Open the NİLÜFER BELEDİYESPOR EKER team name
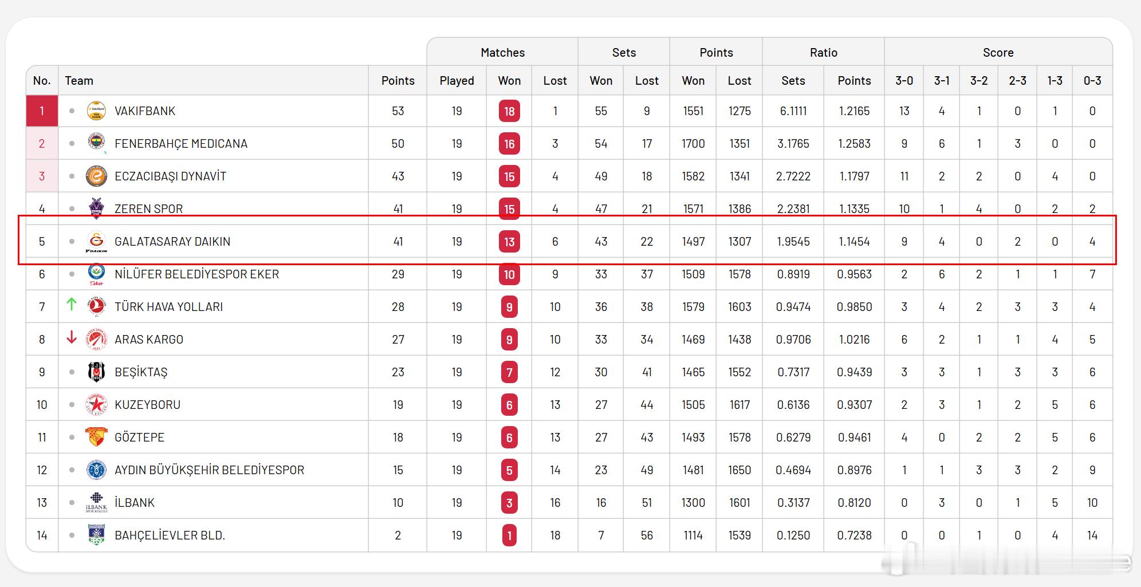1141x587 pixels. (196, 274)
